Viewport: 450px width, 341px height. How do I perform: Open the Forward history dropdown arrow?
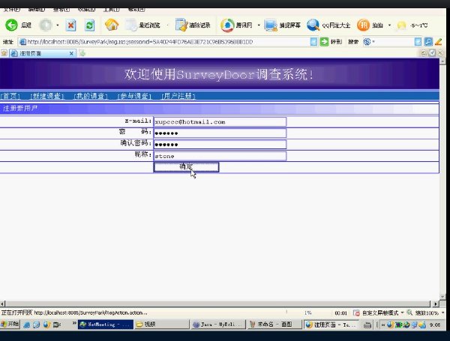(x=58, y=25)
